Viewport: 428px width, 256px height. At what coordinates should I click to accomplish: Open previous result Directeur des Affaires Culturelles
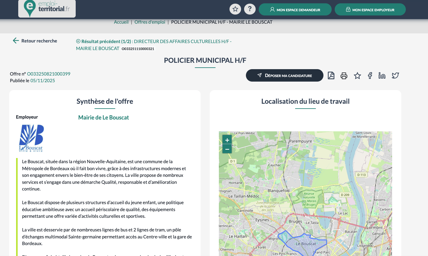click(x=154, y=45)
